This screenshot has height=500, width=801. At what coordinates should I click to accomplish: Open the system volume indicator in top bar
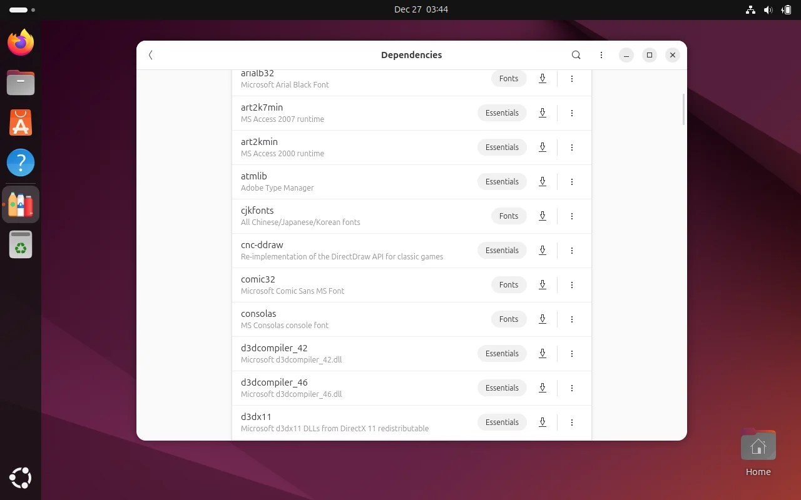tap(768, 9)
